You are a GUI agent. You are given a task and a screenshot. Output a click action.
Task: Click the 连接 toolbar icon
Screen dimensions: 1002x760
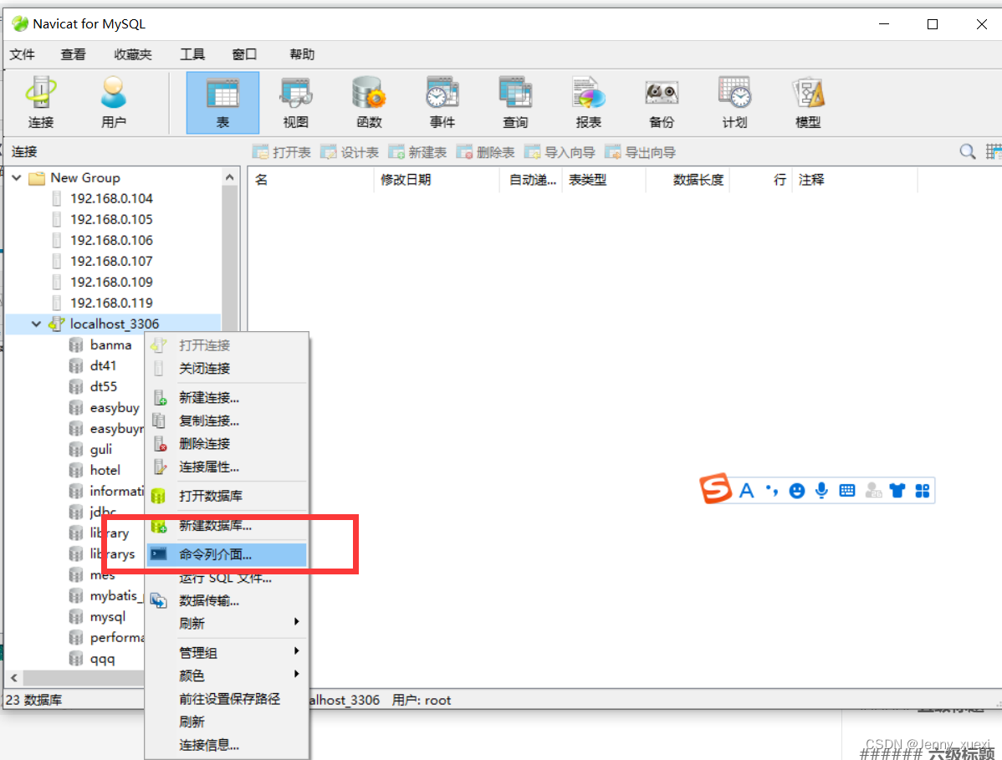click(41, 102)
